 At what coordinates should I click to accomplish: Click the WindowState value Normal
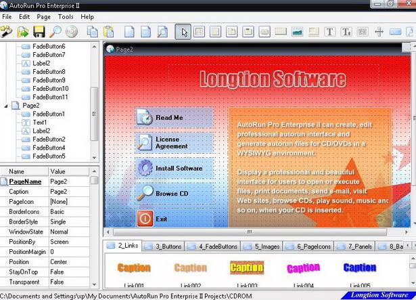69,232
